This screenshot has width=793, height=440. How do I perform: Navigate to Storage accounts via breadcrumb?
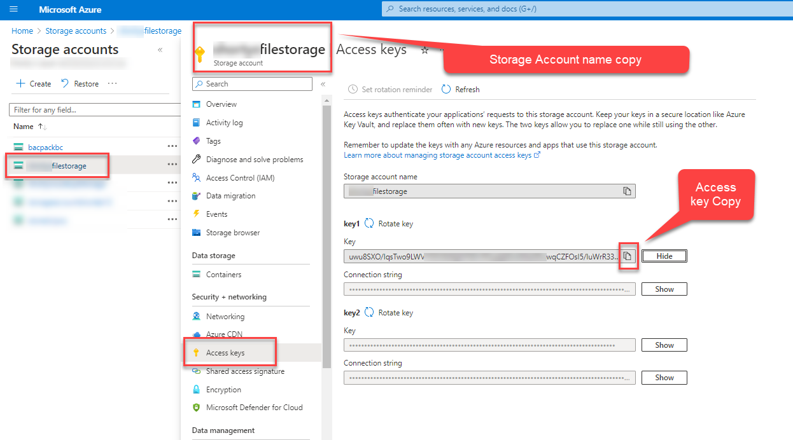coord(76,31)
